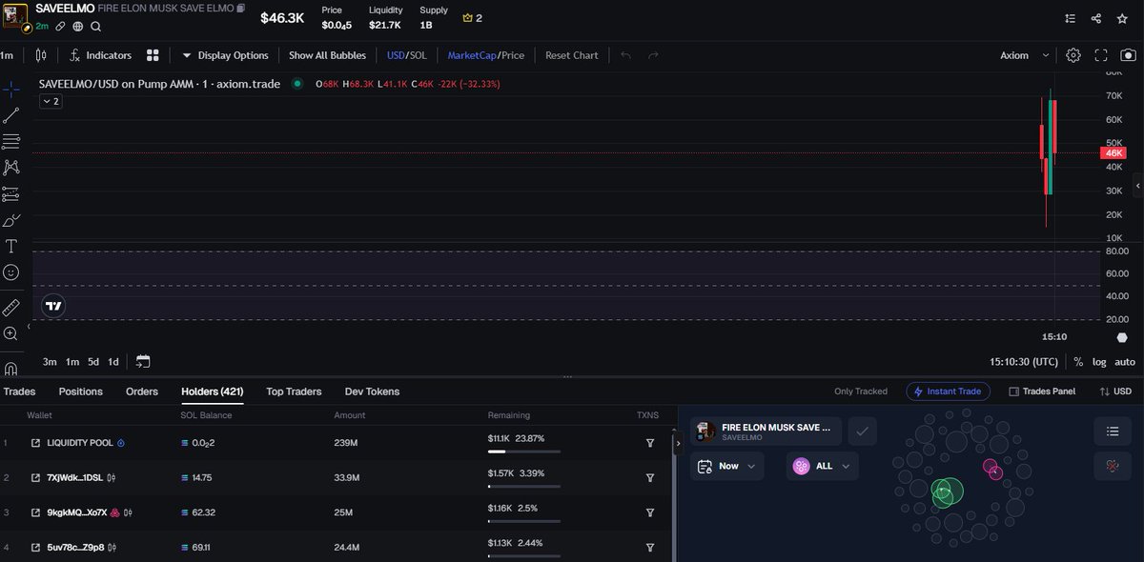This screenshot has width=1144, height=562.
Task: Select the Fibonacci retracement tool
Action: point(11,141)
